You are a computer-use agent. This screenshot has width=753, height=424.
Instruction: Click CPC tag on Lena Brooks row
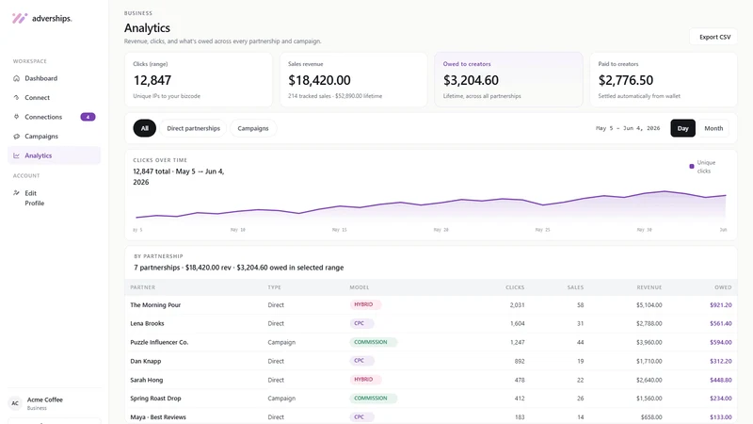click(361, 323)
